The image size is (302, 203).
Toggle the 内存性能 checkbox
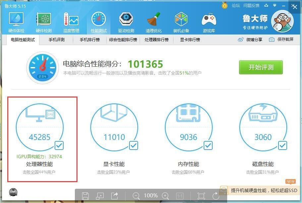coord(208,146)
